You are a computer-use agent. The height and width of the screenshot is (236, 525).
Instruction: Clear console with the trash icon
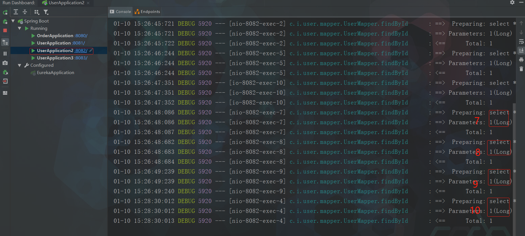click(x=521, y=69)
